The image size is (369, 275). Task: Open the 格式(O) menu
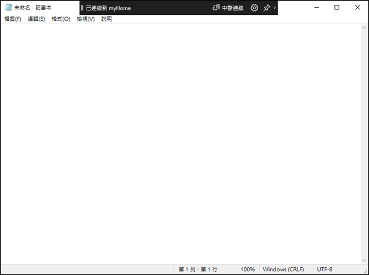(61, 19)
